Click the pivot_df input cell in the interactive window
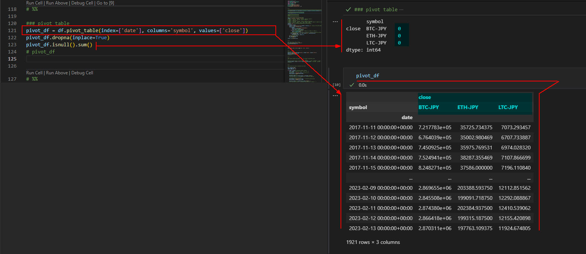Image resolution: width=586 pixels, height=254 pixels. 464,75
